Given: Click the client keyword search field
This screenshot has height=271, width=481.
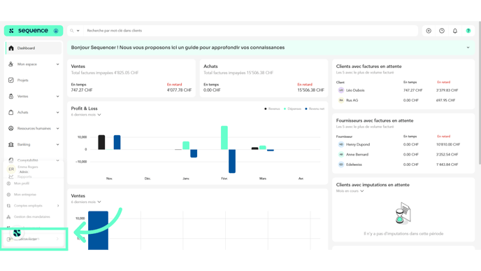Looking at the screenshot, I should [250, 31].
